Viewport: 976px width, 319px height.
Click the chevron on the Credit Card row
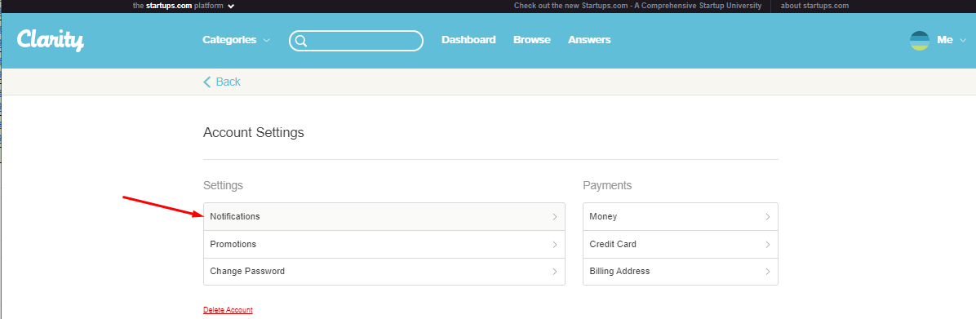tap(767, 245)
